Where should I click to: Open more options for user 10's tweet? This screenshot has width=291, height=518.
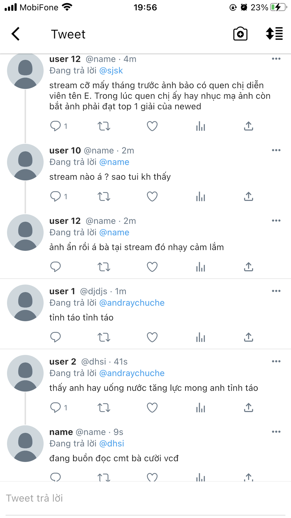[276, 150]
